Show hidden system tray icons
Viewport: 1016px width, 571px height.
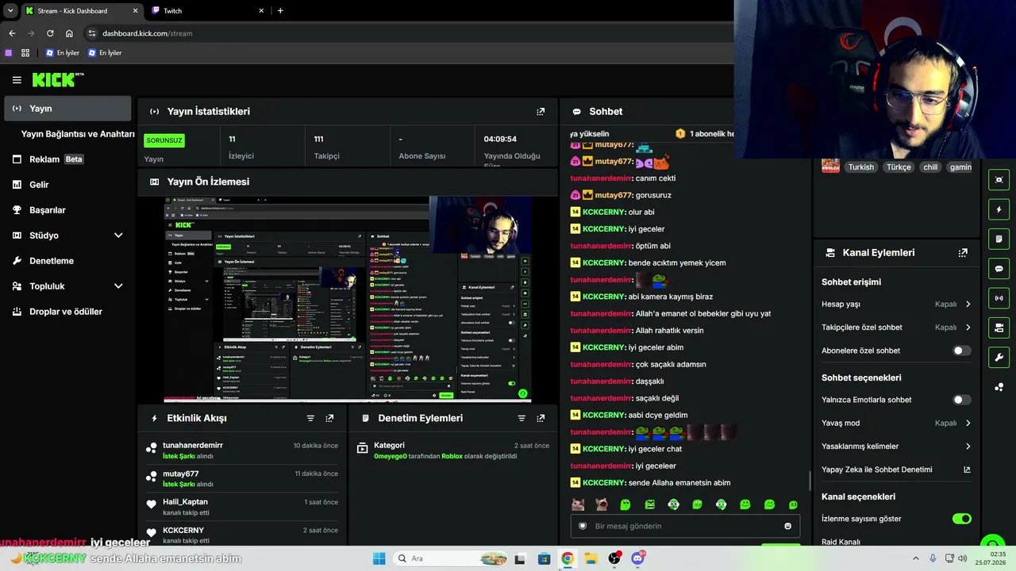pos(915,558)
